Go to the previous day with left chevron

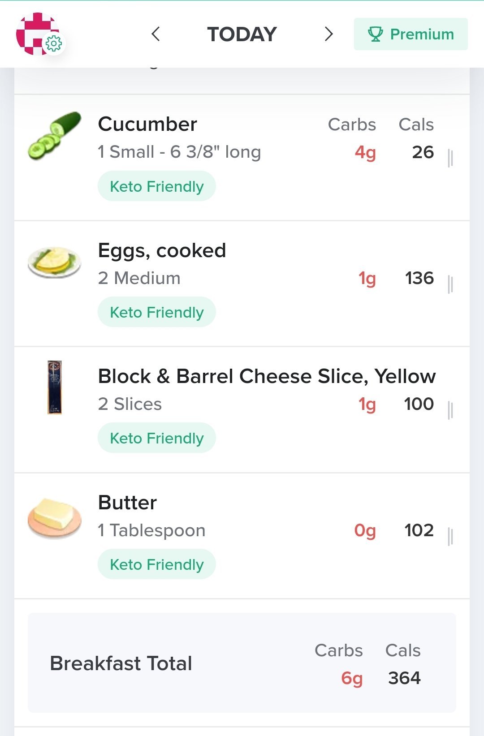tap(156, 34)
